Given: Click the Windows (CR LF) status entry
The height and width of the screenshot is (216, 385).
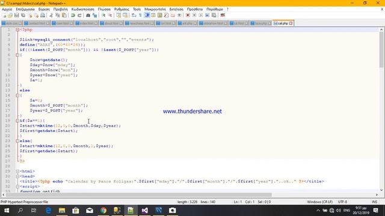Looking at the screenshot, I should click(319, 202).
